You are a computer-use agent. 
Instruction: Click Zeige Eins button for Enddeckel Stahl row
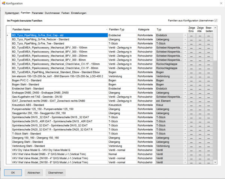click(191, 89)
